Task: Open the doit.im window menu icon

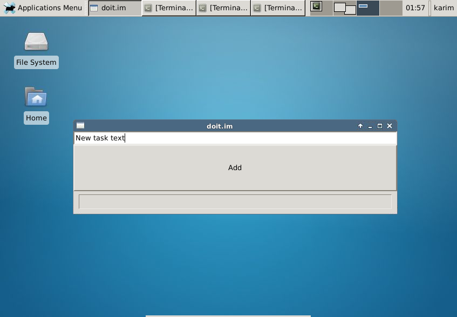Action: click(80, 126)
